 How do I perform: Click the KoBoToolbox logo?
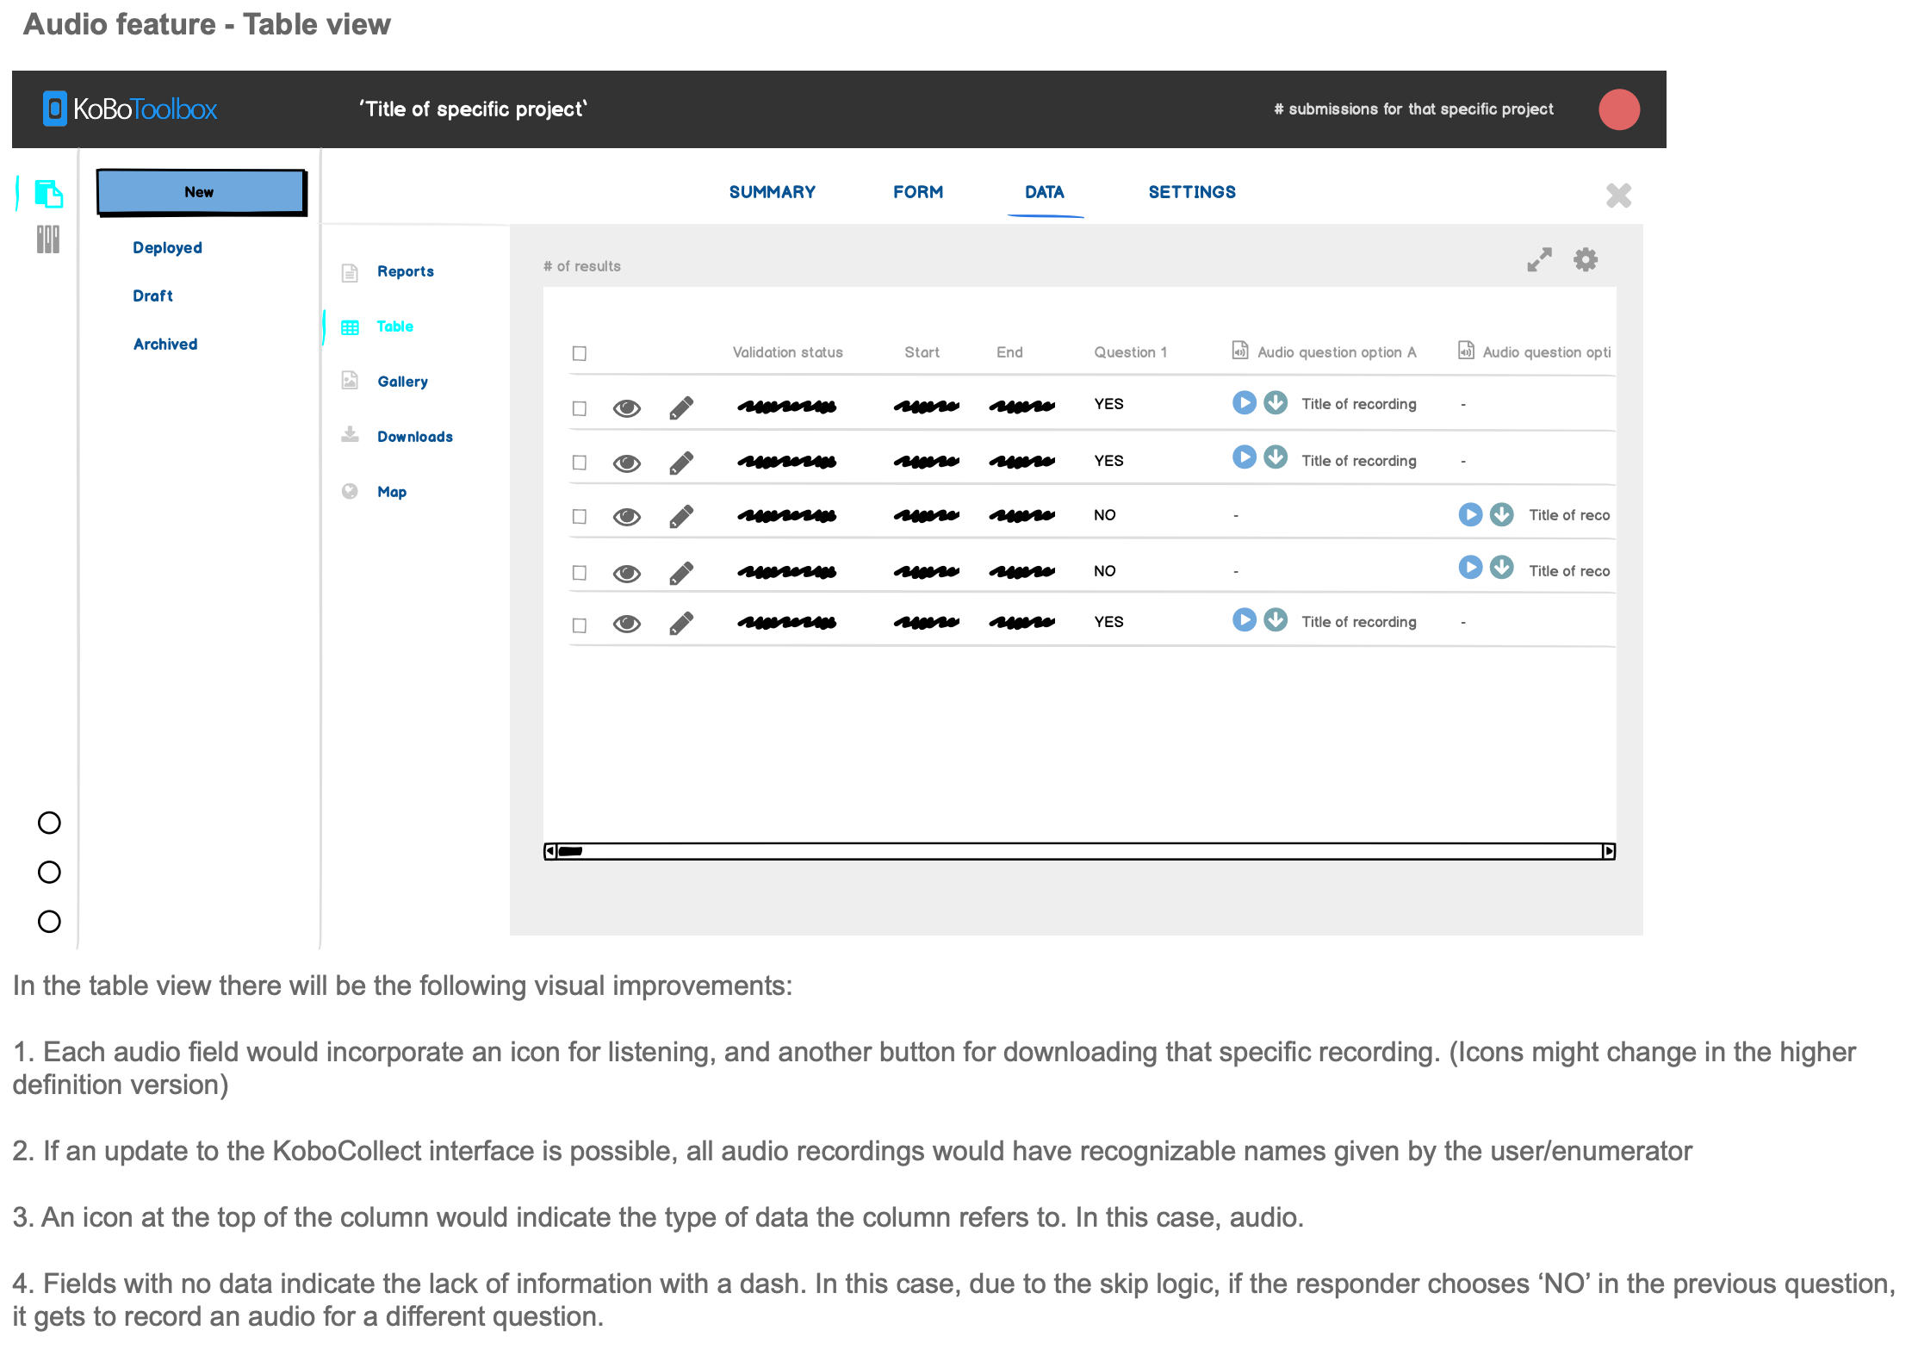pos(130,109)
